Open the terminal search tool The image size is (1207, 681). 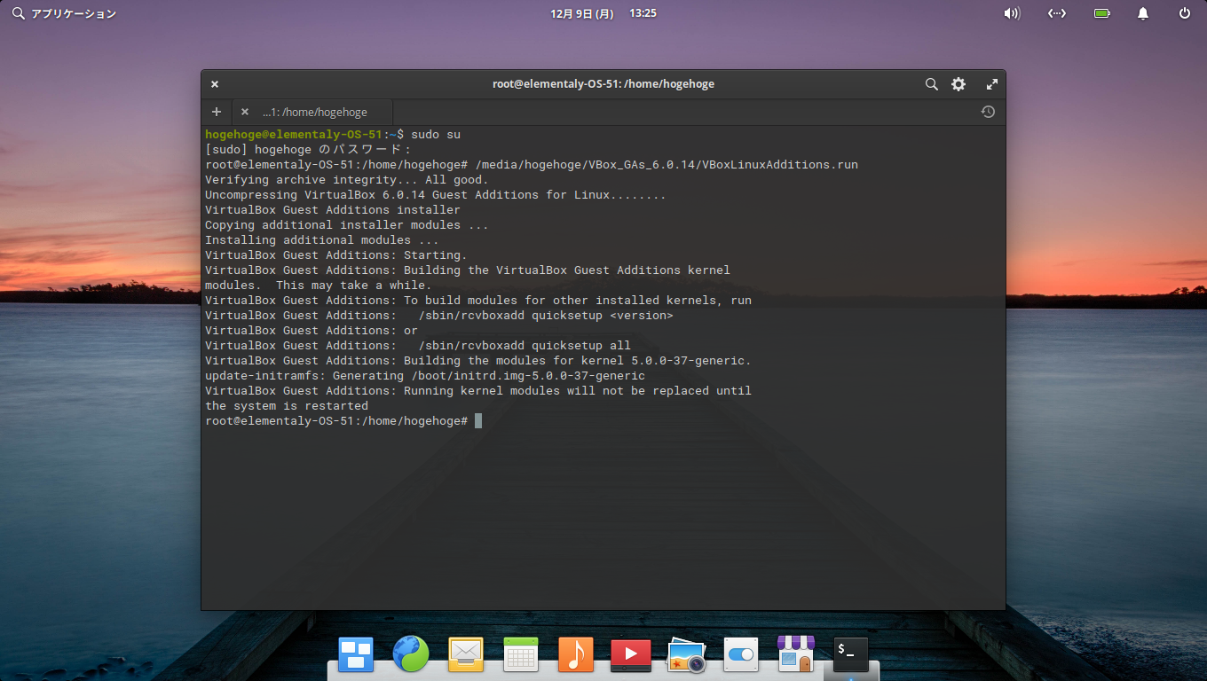pos(931,84)
